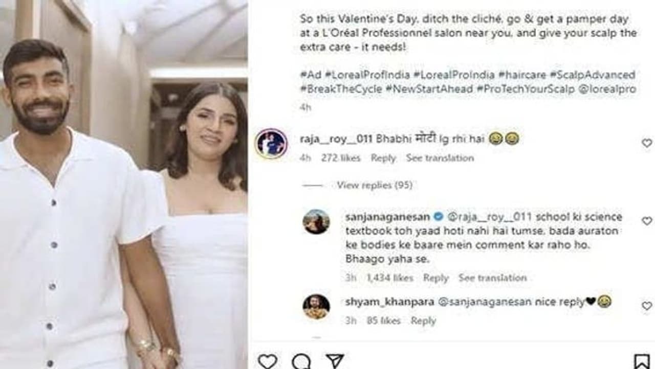This screenshot has height=369, width=655.
Task: Share post via paper plane icon
Action: 335,361
